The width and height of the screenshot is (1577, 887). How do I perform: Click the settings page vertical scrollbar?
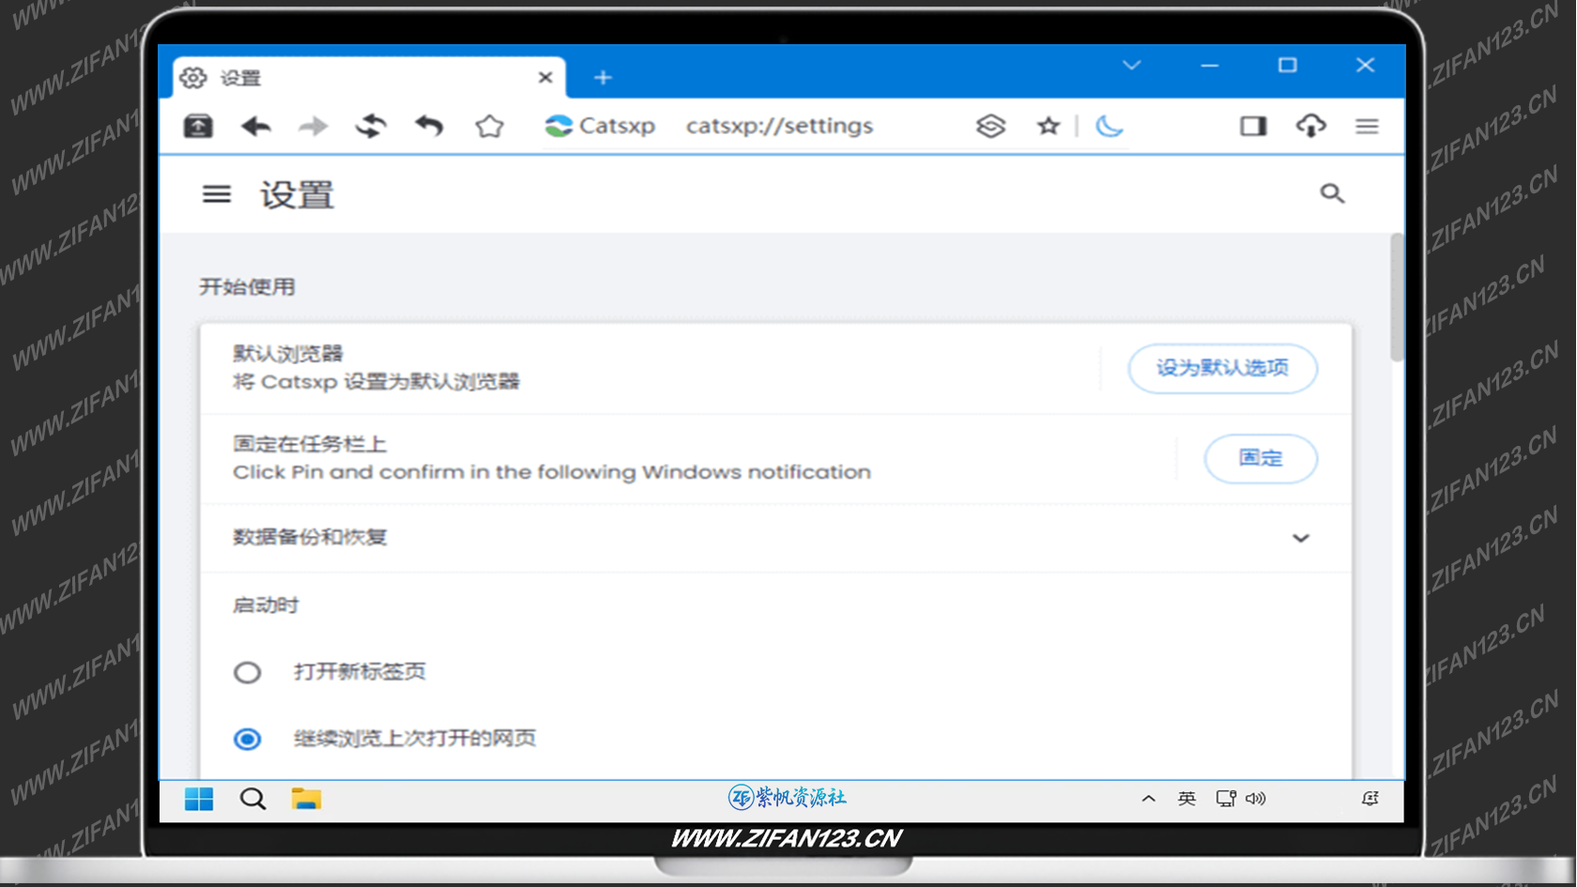[x=1397, y=297]
